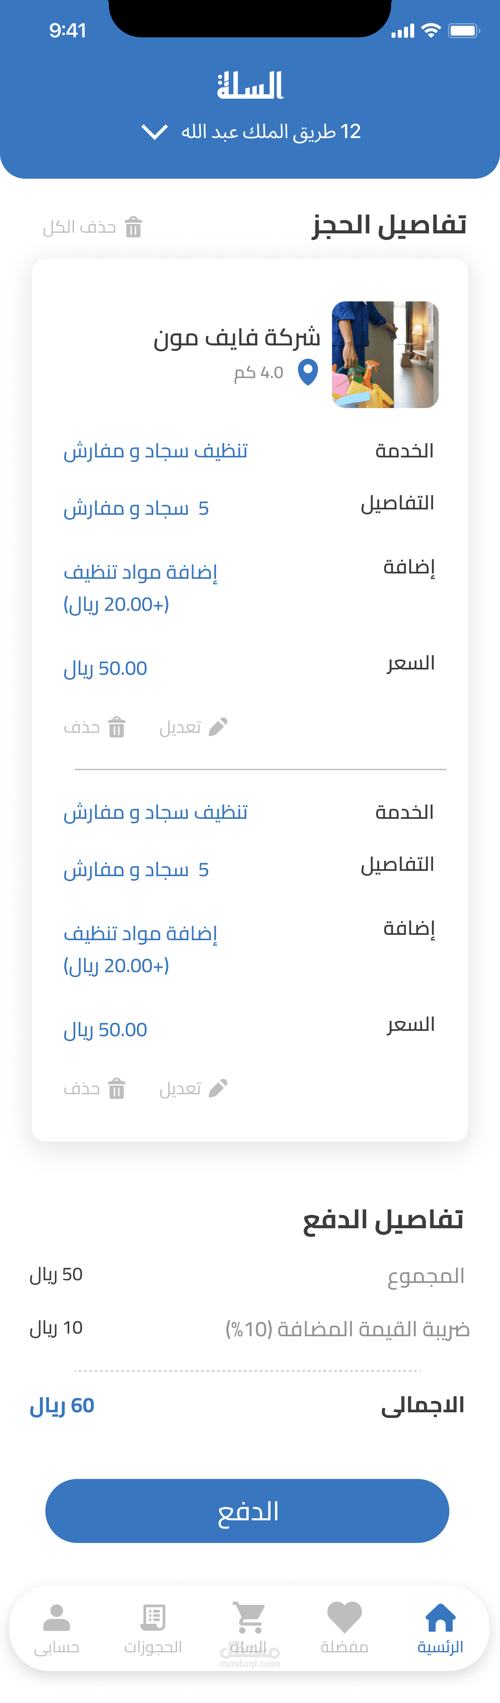Tap the 60 ريال total amount

(62, 1406)
